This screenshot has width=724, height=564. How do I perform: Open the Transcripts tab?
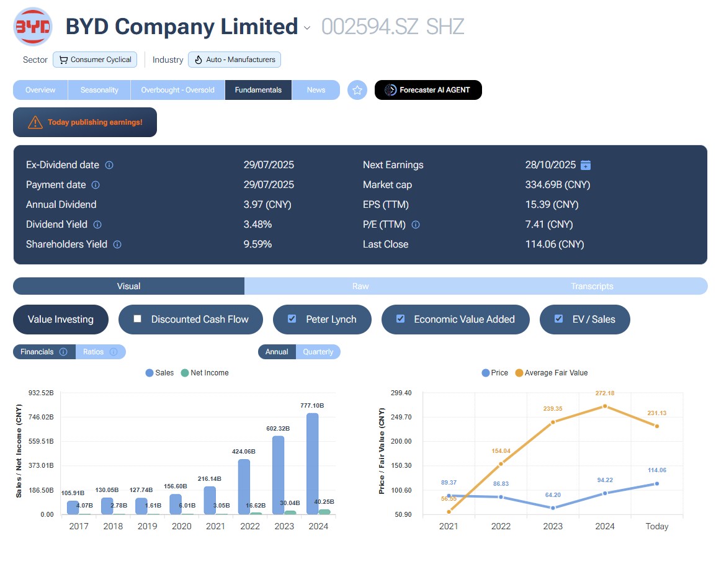coord(592,286)
